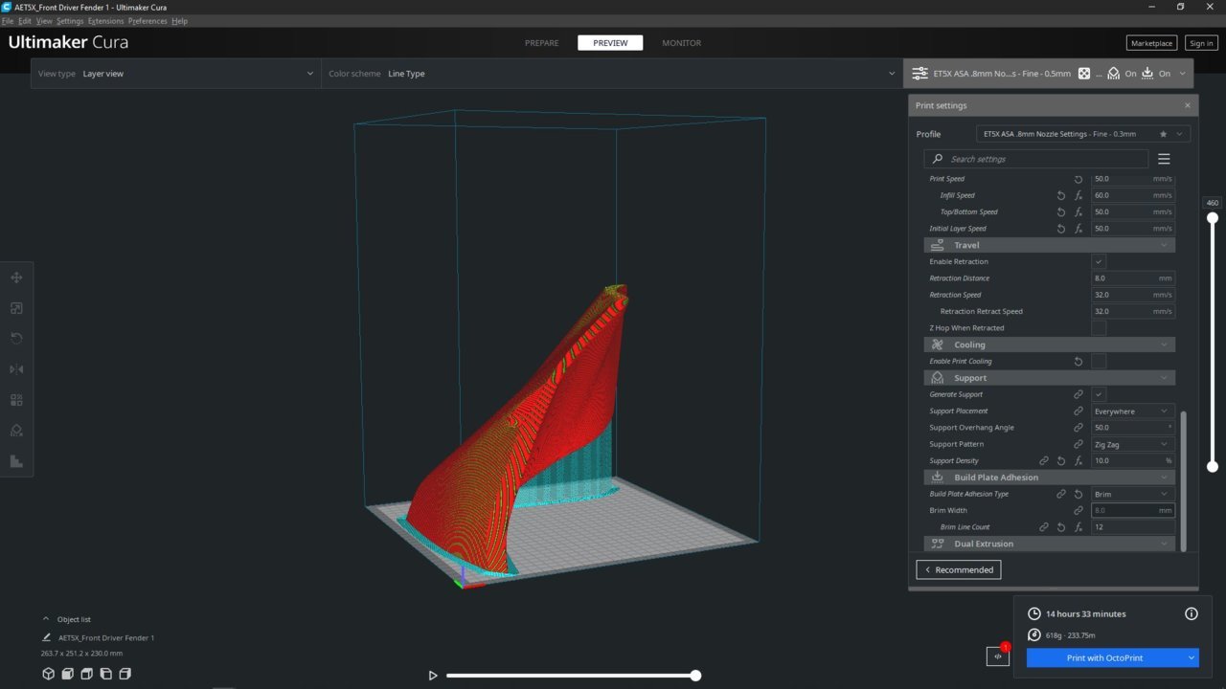This screenshot has width=1226, height=689.
Task: Reset Build Plate Adhesion Type setting
Action: click(1078, 494)
